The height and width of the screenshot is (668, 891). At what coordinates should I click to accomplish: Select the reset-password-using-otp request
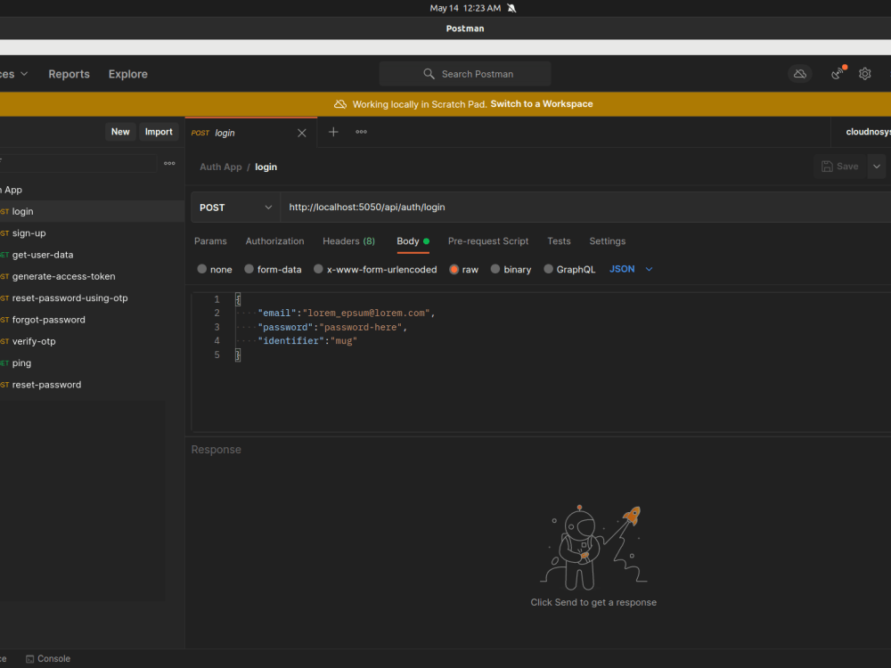point(92,298)
